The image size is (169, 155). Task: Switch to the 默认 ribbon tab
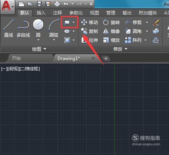25,13
